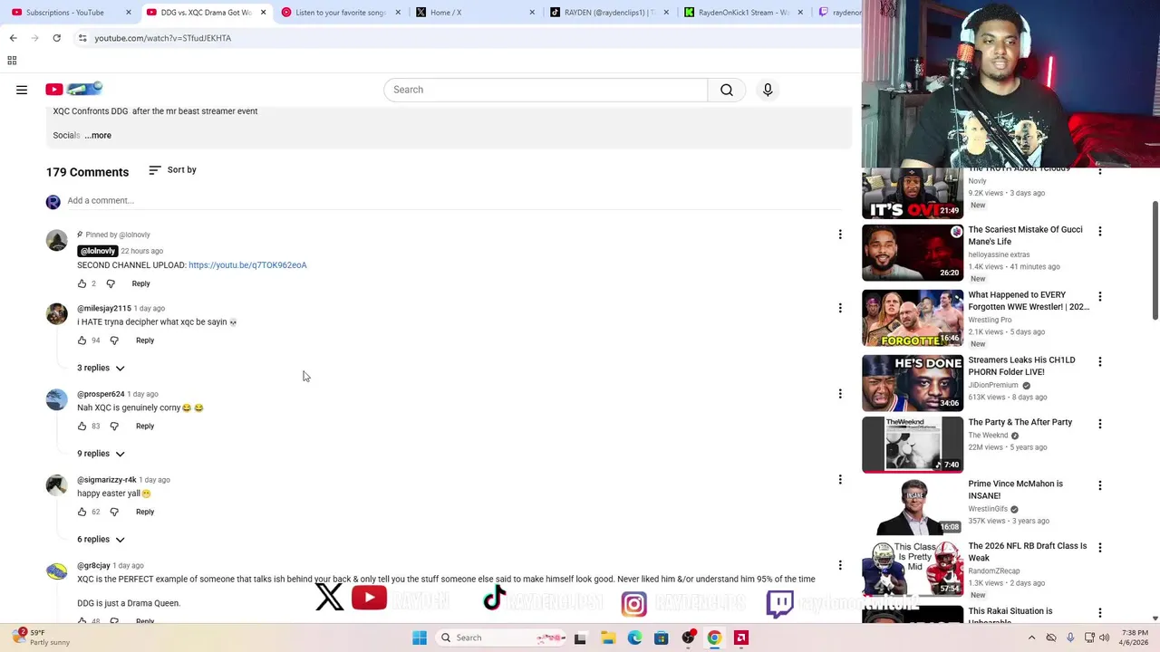Dislike the pinned @lolnovly comment
Screen dimensions: 1160x652
click(x=111, y=283)
